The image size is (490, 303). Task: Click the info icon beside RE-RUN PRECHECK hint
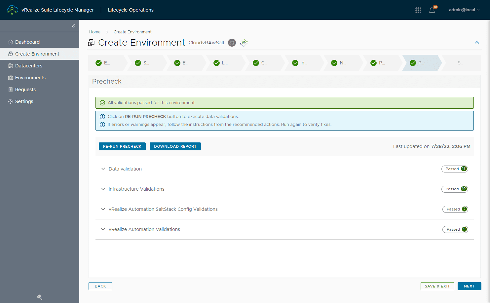[x=102, y=117]
